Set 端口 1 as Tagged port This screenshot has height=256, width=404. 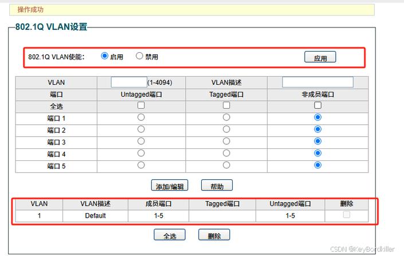226,117
